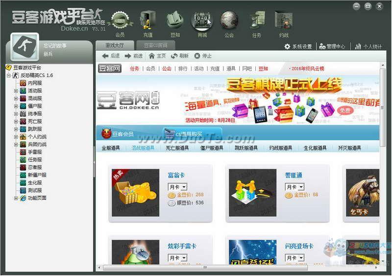Open the 豆知 book icon
This screenshot has width=392, height=276.
[x=175, y=20]
